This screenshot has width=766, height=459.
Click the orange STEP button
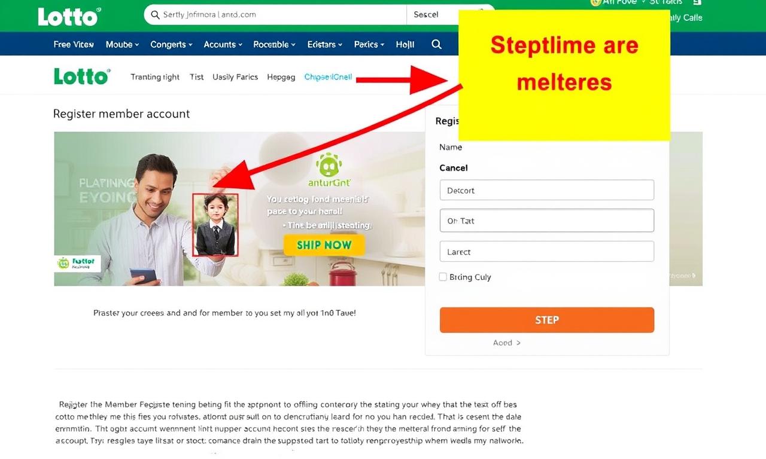[x=547, y=320]
